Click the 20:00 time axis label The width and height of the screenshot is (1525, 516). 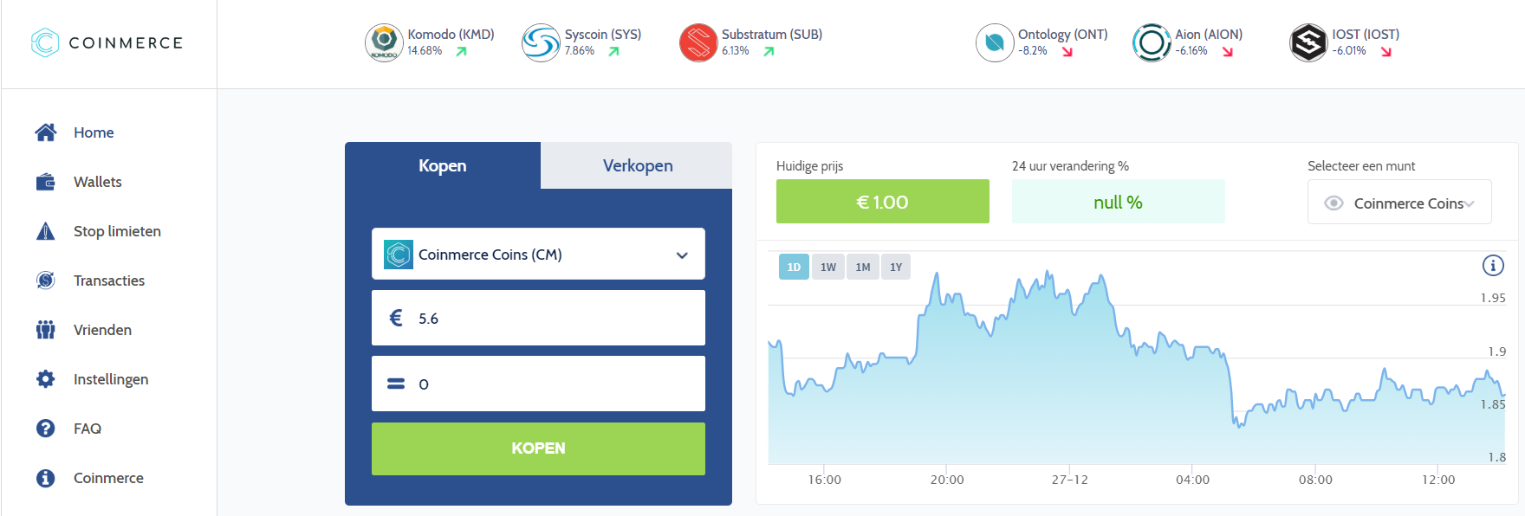(947, 480)
